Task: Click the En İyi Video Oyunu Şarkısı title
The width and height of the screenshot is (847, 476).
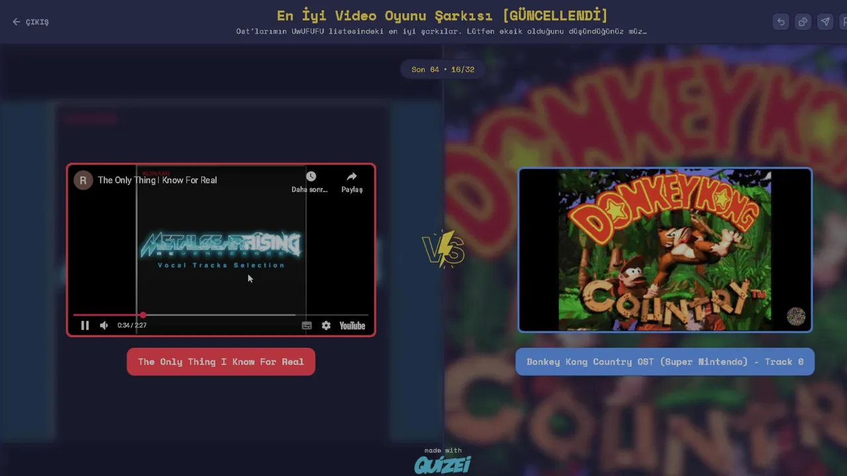Action: point(442,15)
